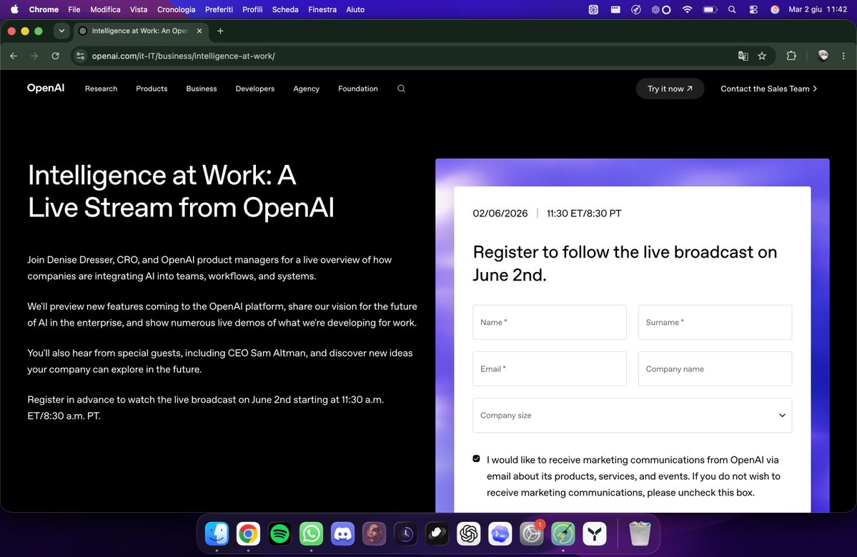Open the date and time in menu bar

tap(818, 9)
